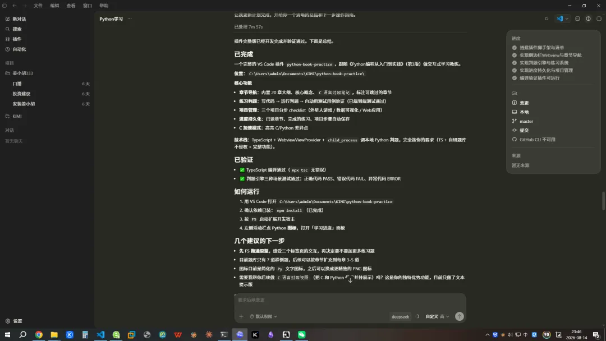Open the black K app in taskbar
Screen dimensions: 606x341
(255, 335)
